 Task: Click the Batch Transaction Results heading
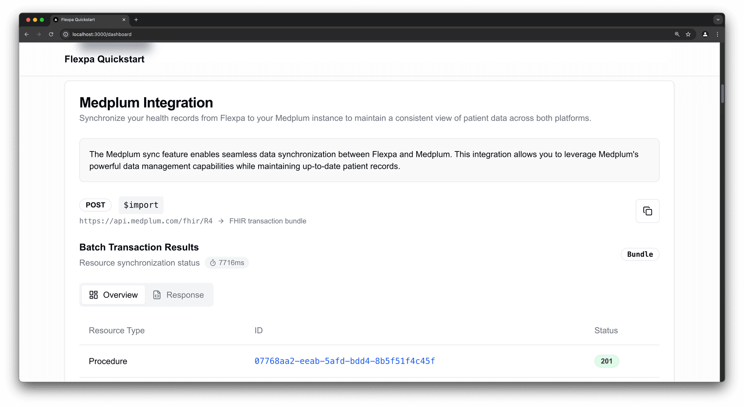[139, 247]
